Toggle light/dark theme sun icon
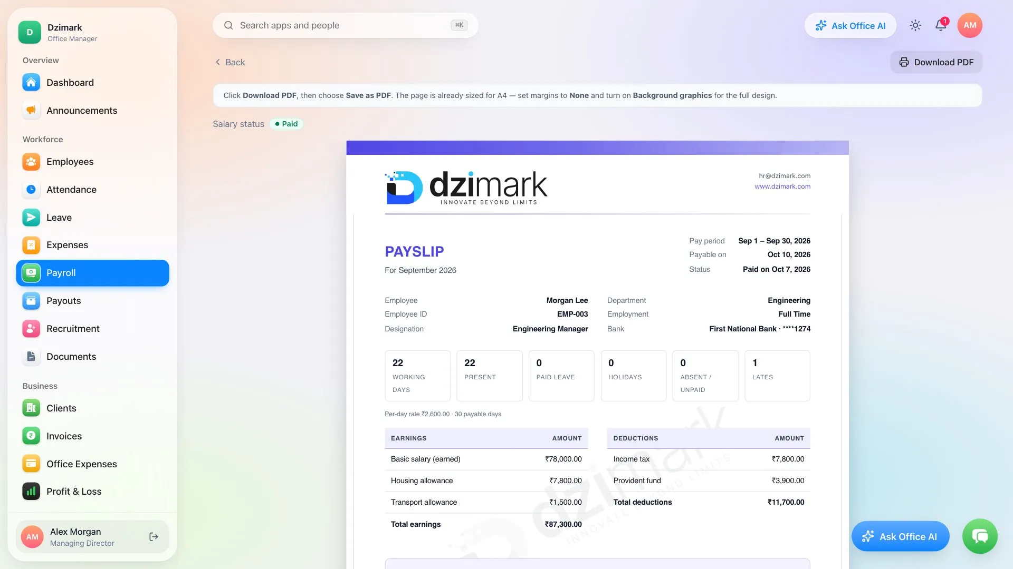 915,25
